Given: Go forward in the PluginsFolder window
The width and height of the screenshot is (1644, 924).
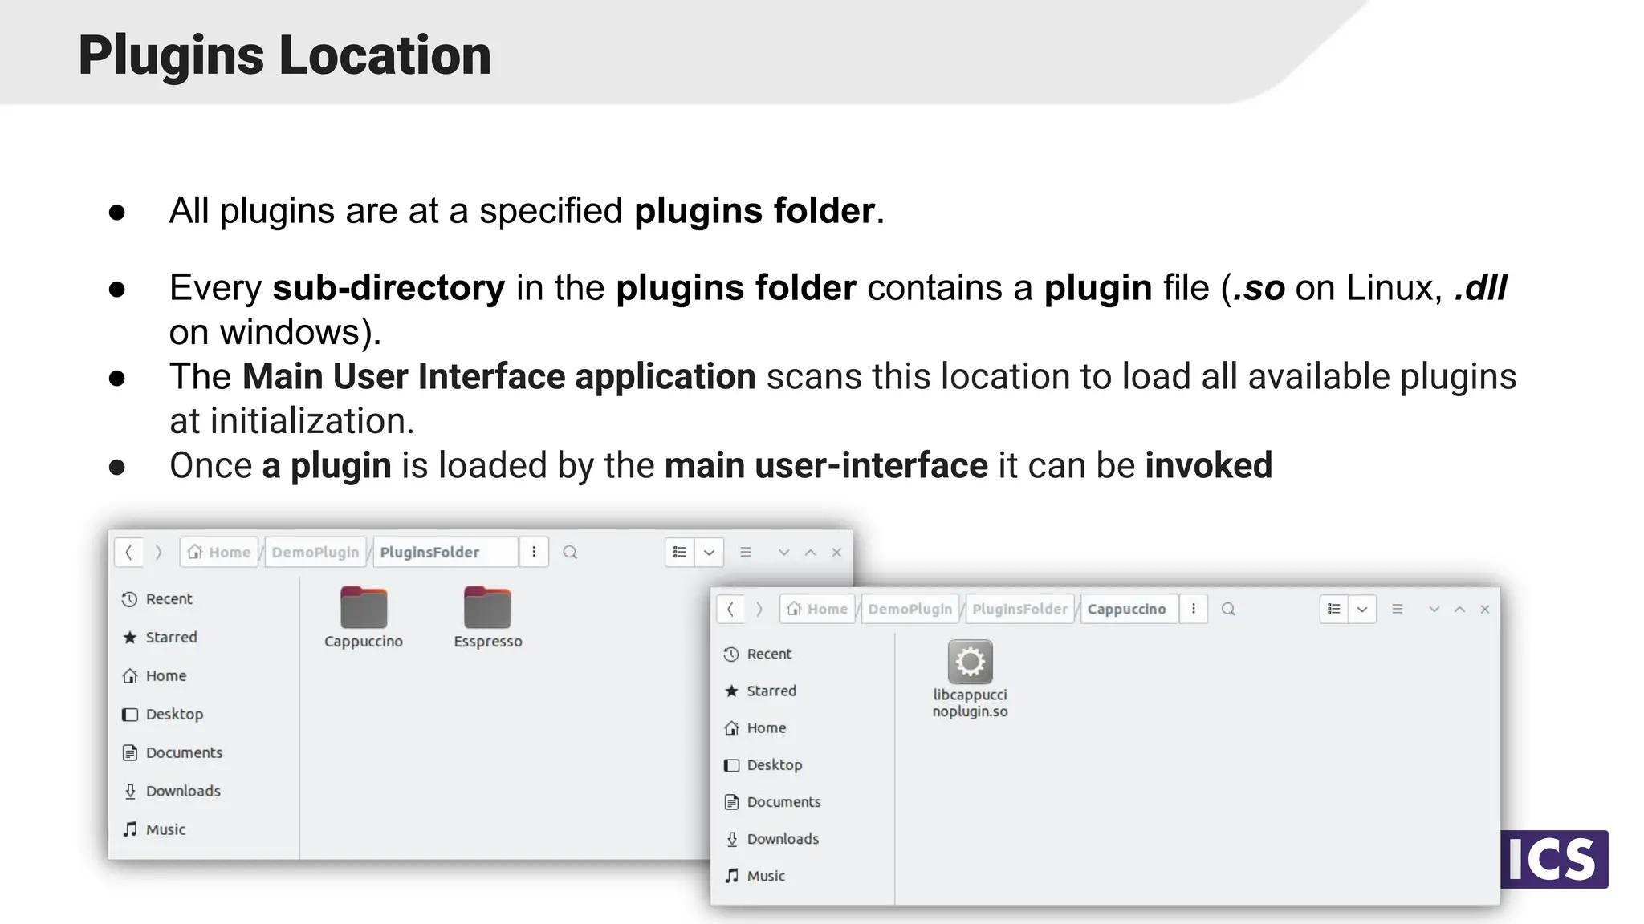Looking at the screenshot, I should point(158,552).
